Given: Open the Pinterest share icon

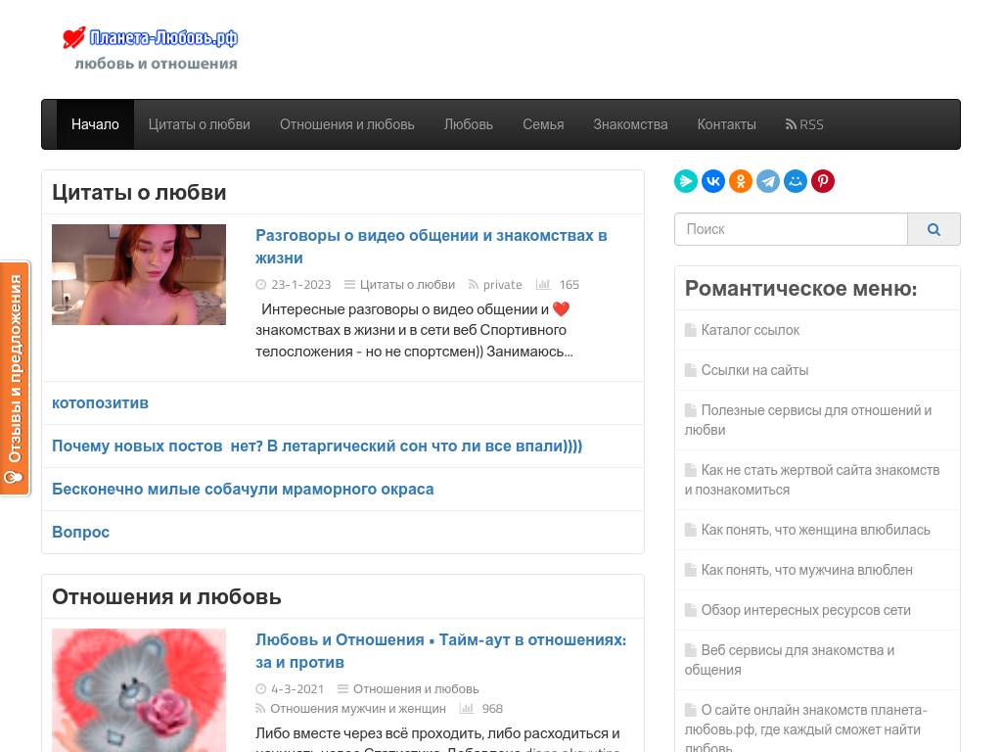Looking at the screenshot, I should 823,181.
